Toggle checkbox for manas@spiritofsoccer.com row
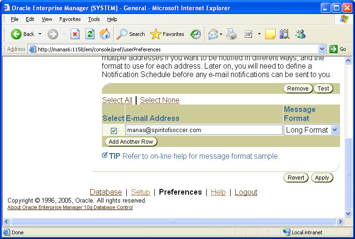Image resolution: width=355 pixels, height=239 pixels. click(114, 131)
